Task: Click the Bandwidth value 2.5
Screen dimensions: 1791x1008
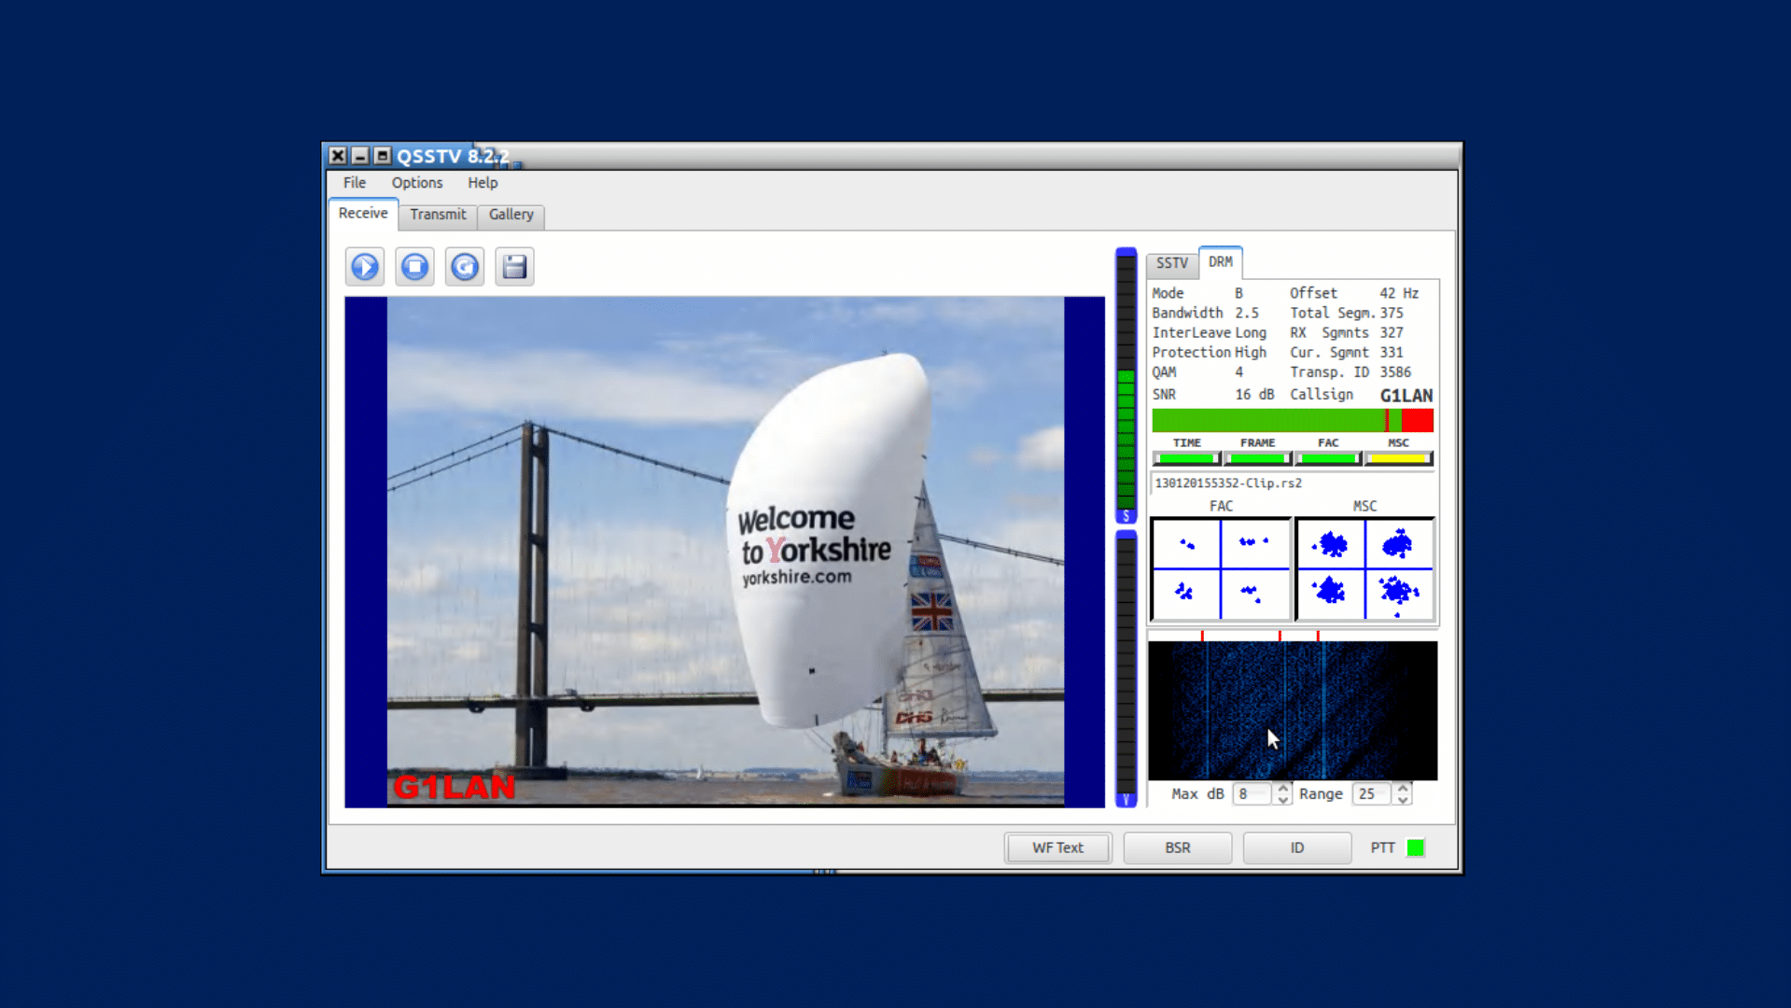Action: coord(1247,314)
